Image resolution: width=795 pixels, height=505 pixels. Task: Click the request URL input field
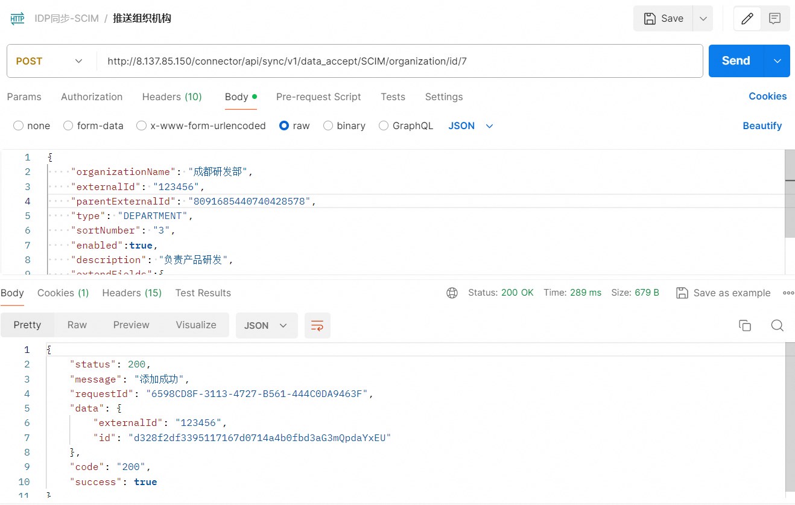click(x=400, y=61)
